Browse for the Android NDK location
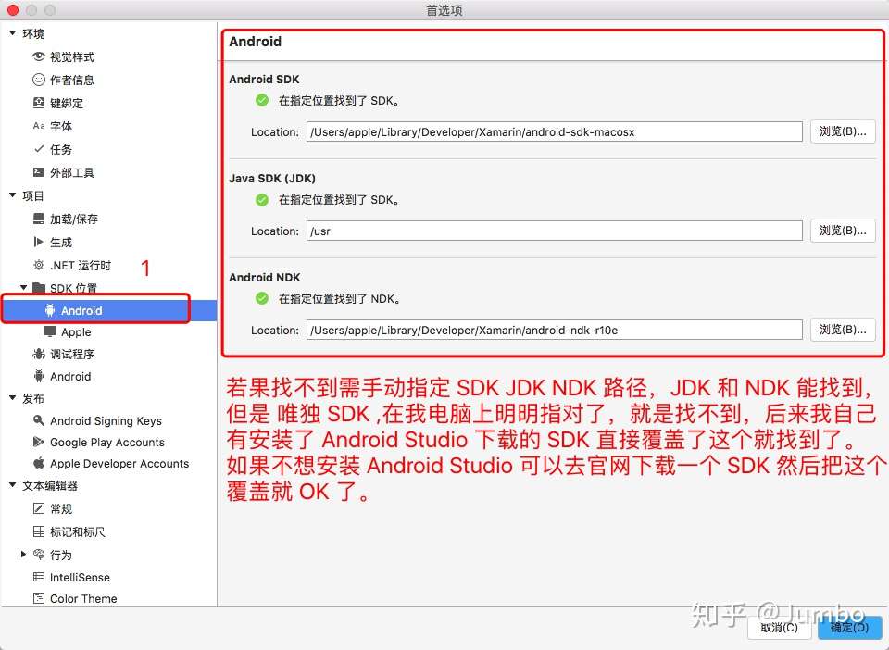This screenshot has height=650, width=889. point(843,330)
